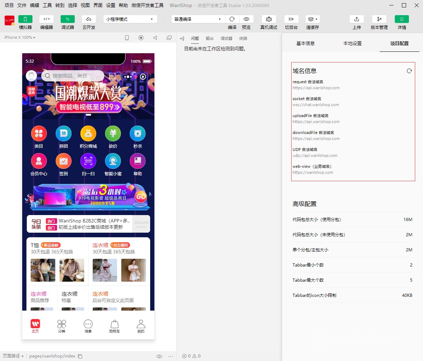
Task: Open the cloud development button
Action: (x=89, y=19)
